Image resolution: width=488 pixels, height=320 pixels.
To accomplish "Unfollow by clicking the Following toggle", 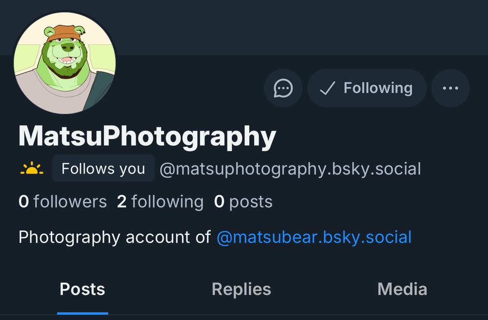I will tap(366, 88).
